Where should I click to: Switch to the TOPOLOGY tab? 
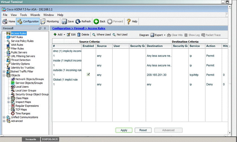(x=50, y=139)
